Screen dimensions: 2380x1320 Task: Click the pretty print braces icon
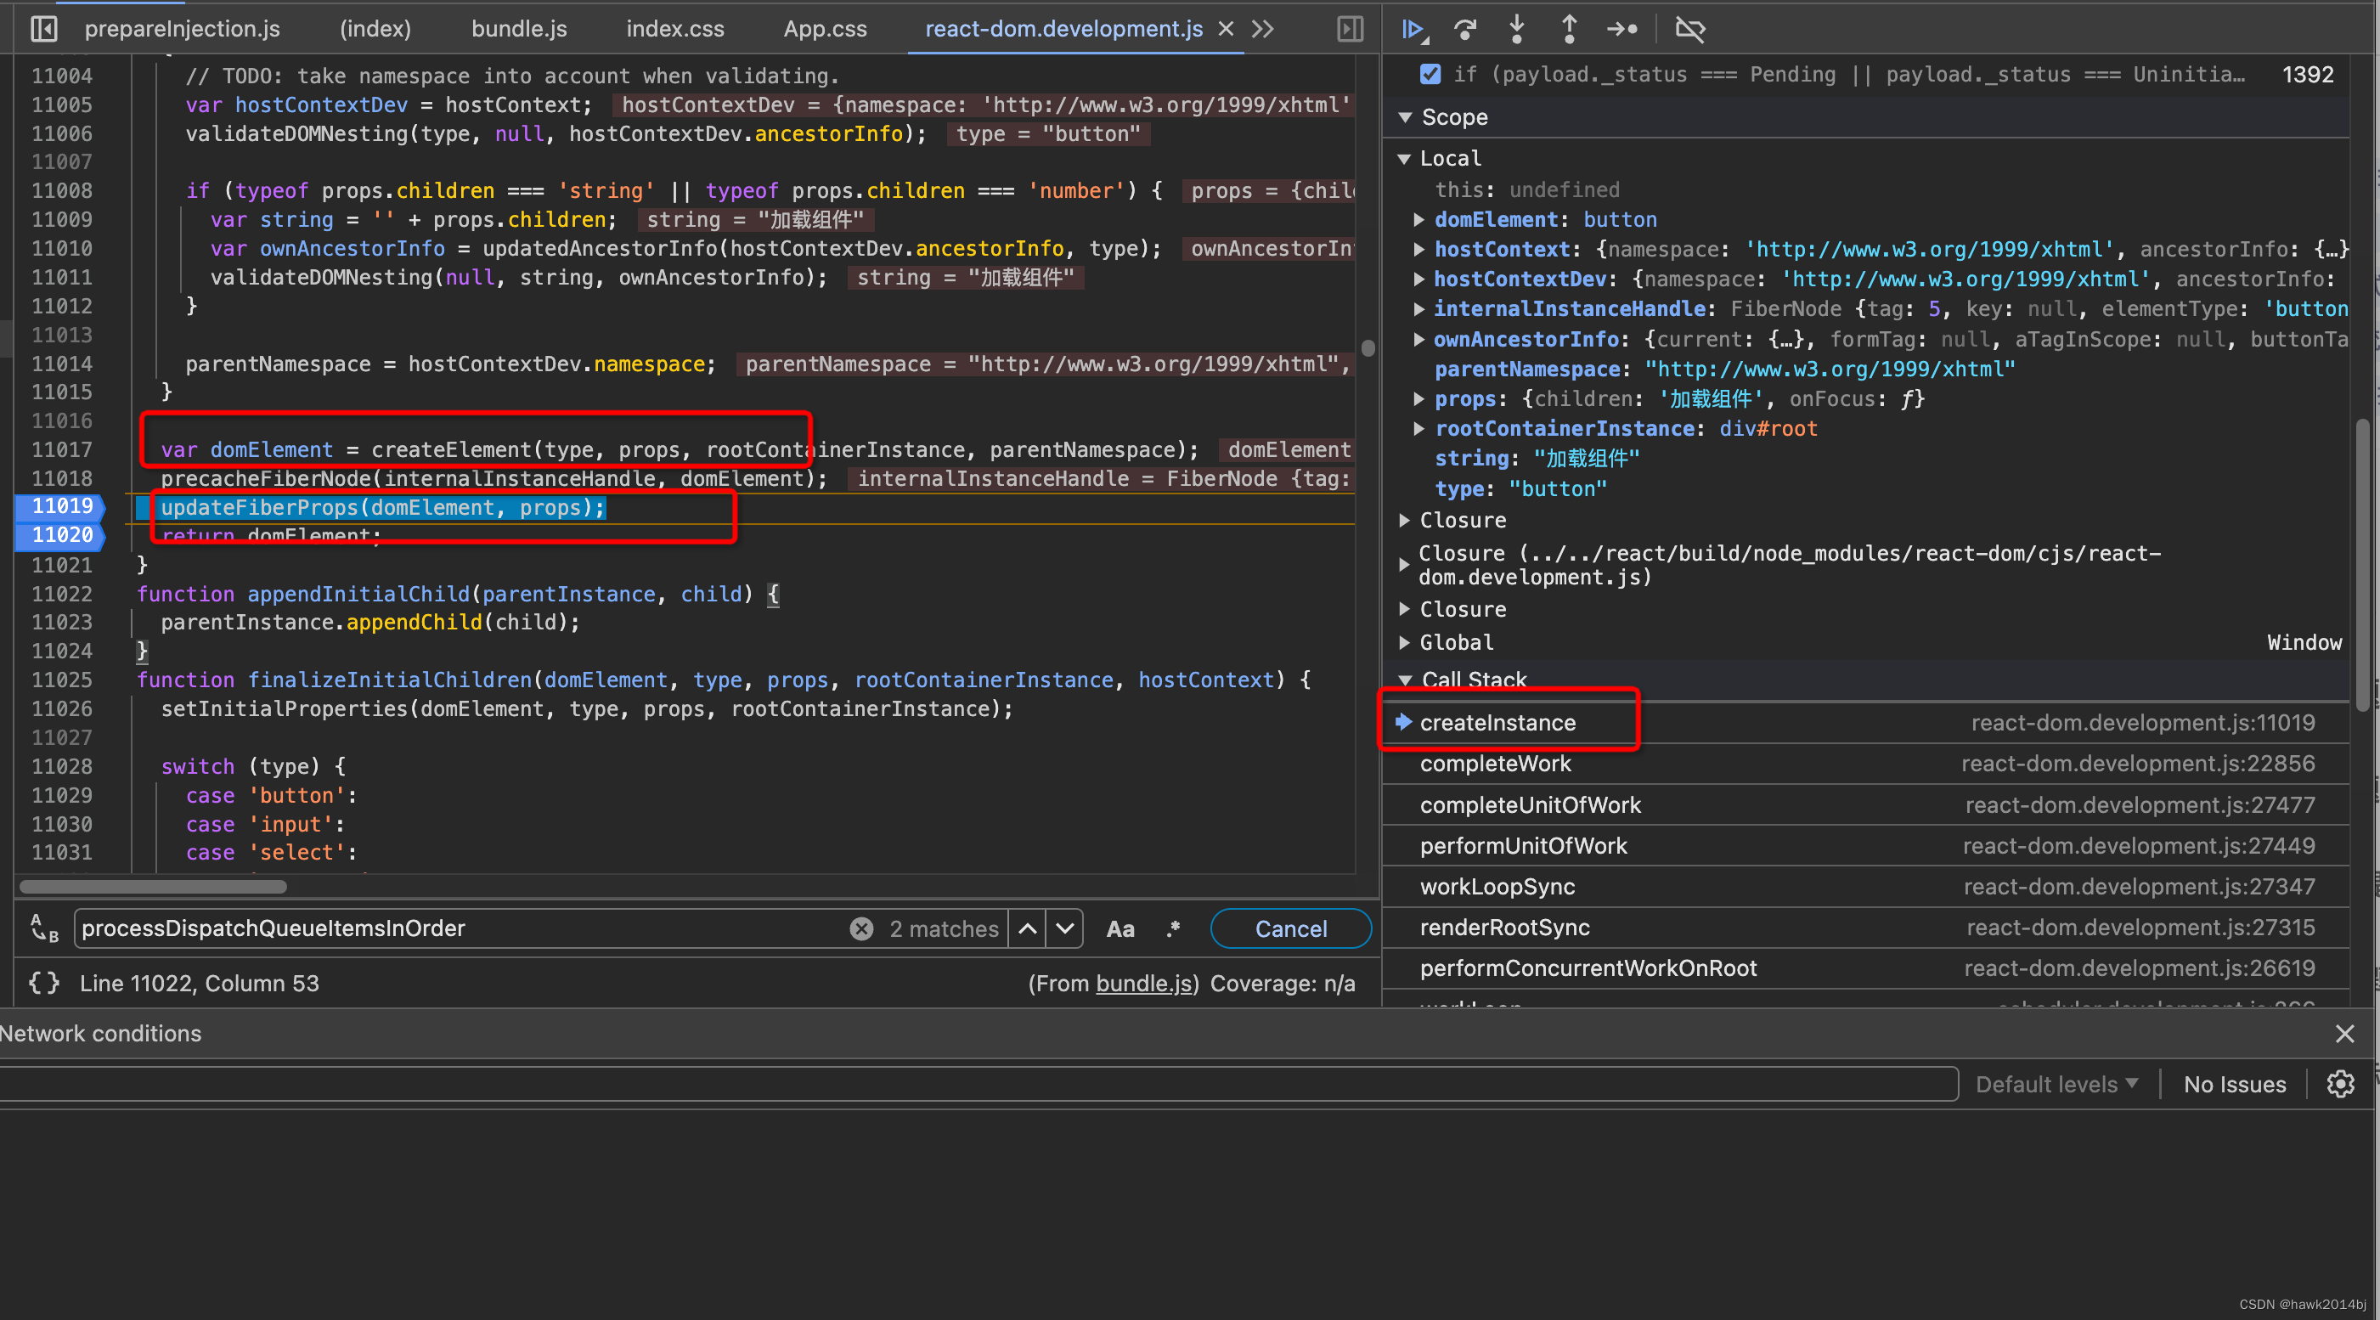44,983
